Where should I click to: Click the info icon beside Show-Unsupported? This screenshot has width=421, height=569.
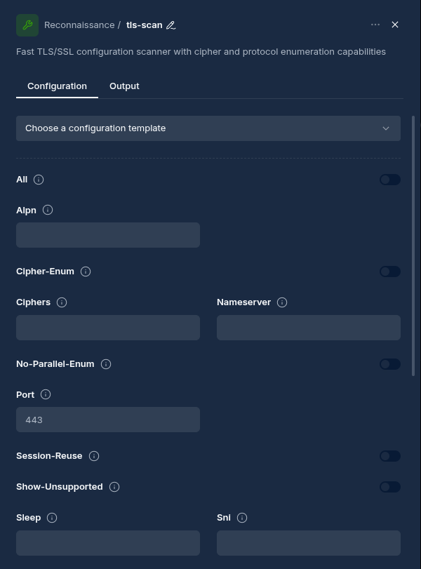(x=114, y=487)
